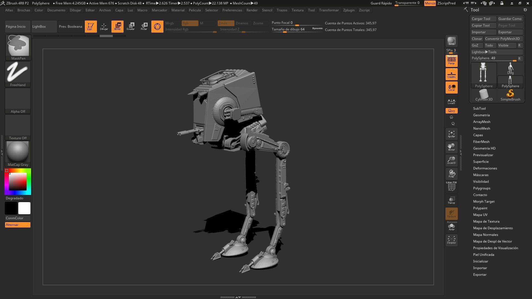The width and height of the screenshot is (532, 299).
Task: Click the Guard Rápido quick save
Action: coord(381,3)
